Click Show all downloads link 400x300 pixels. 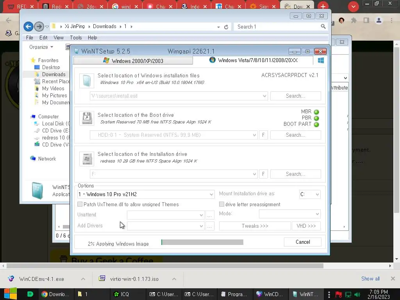point(370,279)
